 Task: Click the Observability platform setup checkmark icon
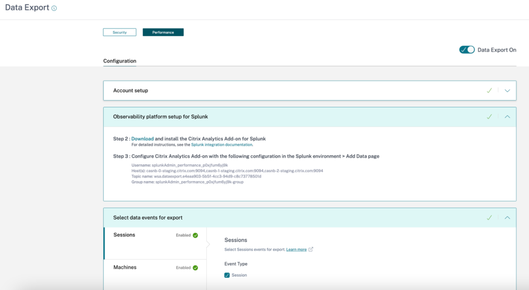[x=489, y=117]
